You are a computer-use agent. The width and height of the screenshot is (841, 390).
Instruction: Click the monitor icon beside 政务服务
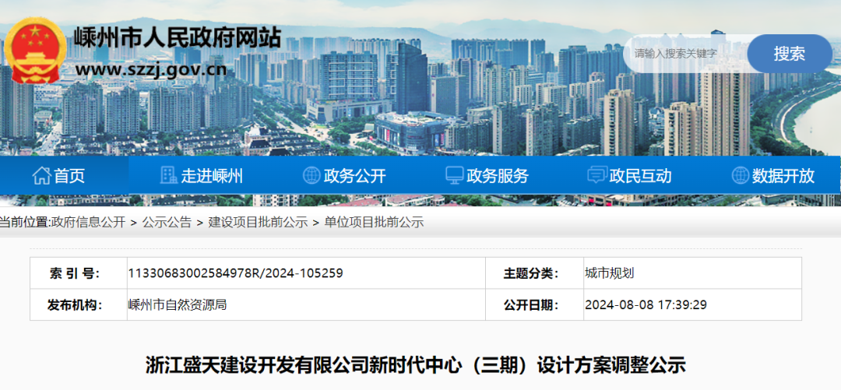(x=454, y=176)
